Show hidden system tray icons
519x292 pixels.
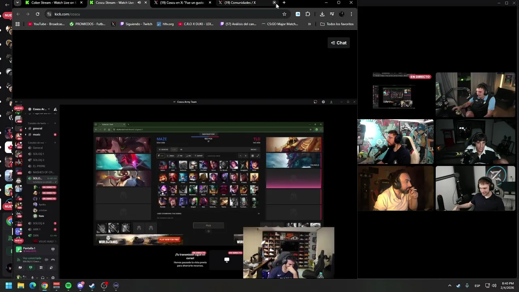click(x=449, y=286)
